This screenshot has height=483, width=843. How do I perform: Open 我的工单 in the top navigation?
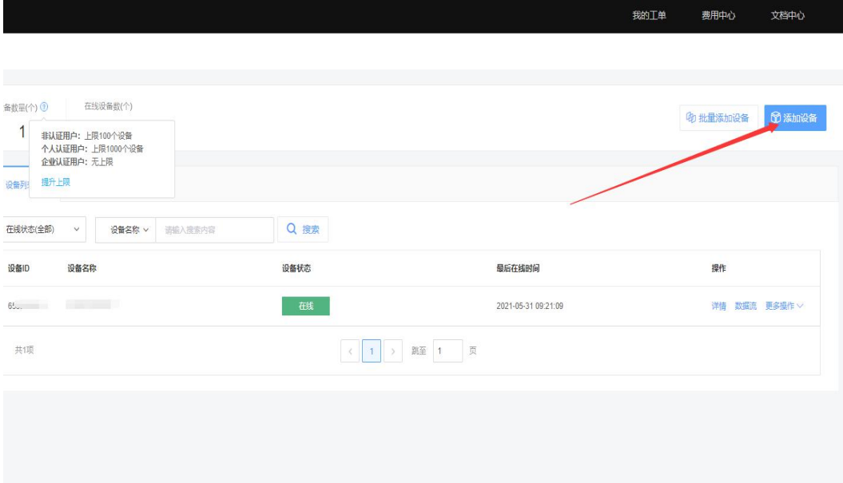(649, 16)
